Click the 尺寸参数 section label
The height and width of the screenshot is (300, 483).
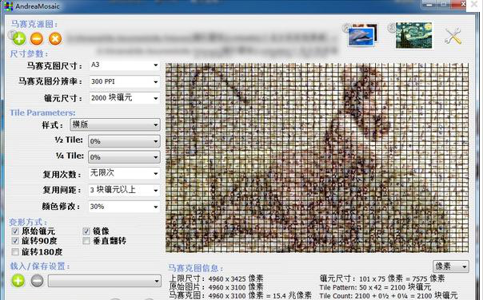pyautogui.click(x=29, y=53)
